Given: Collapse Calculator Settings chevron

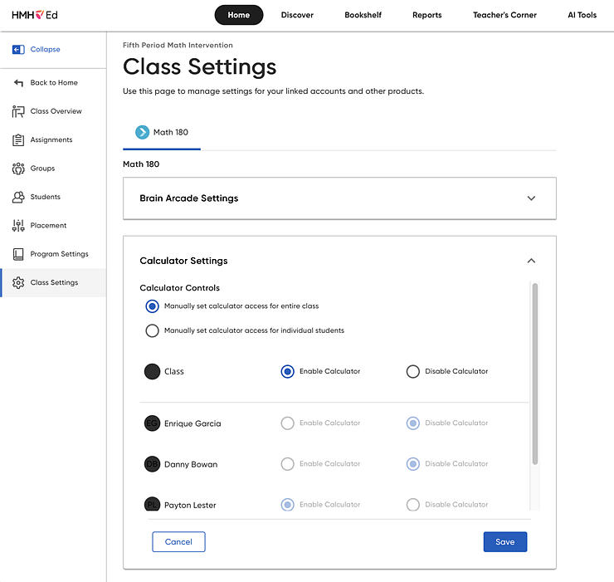Looking at the screenshot, I should coord(531,261).
